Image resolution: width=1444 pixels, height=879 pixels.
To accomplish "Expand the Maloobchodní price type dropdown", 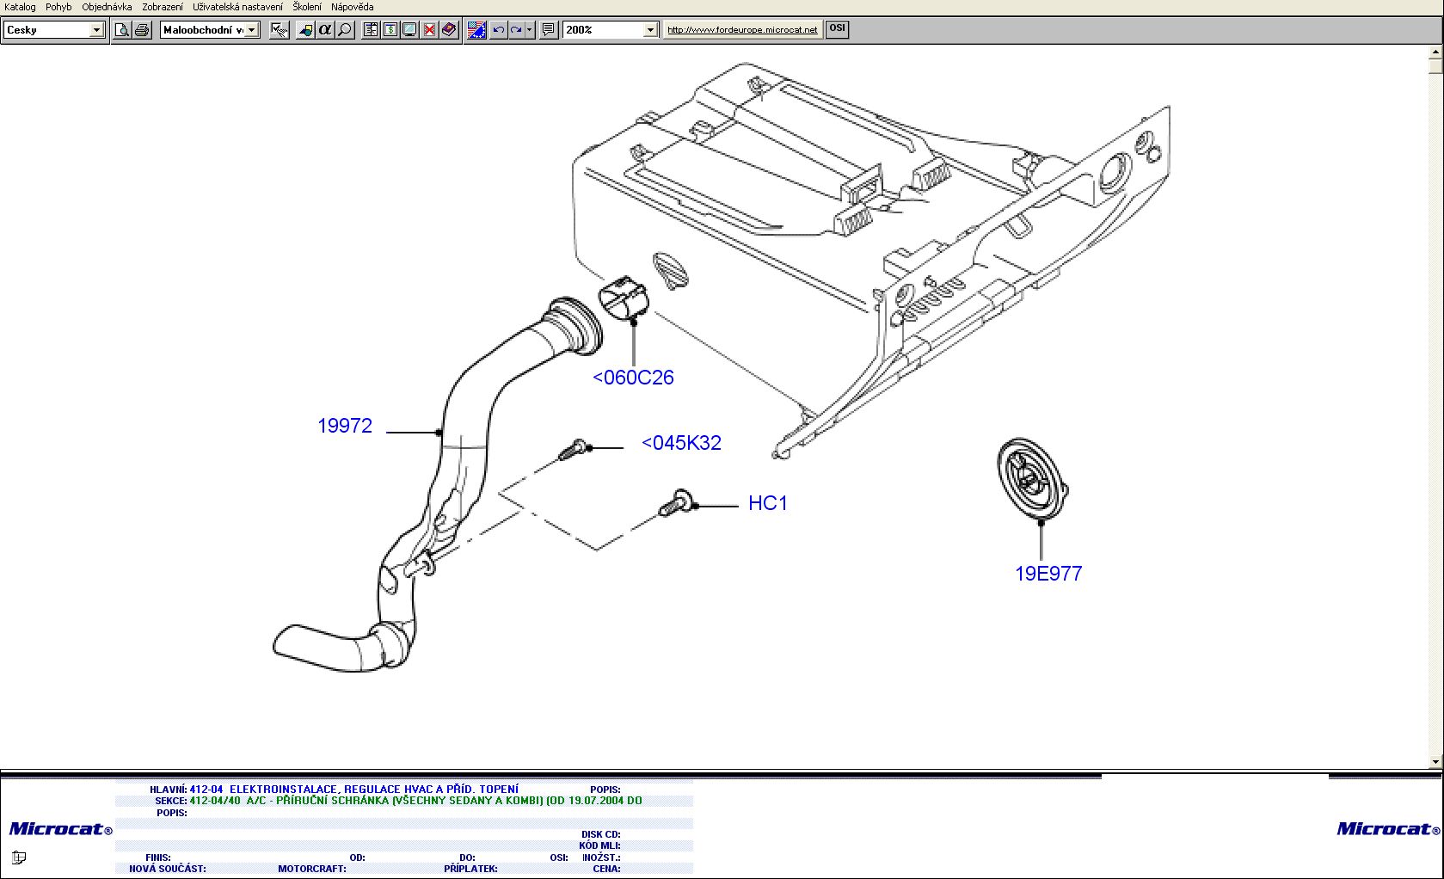I will pos(252,30).
